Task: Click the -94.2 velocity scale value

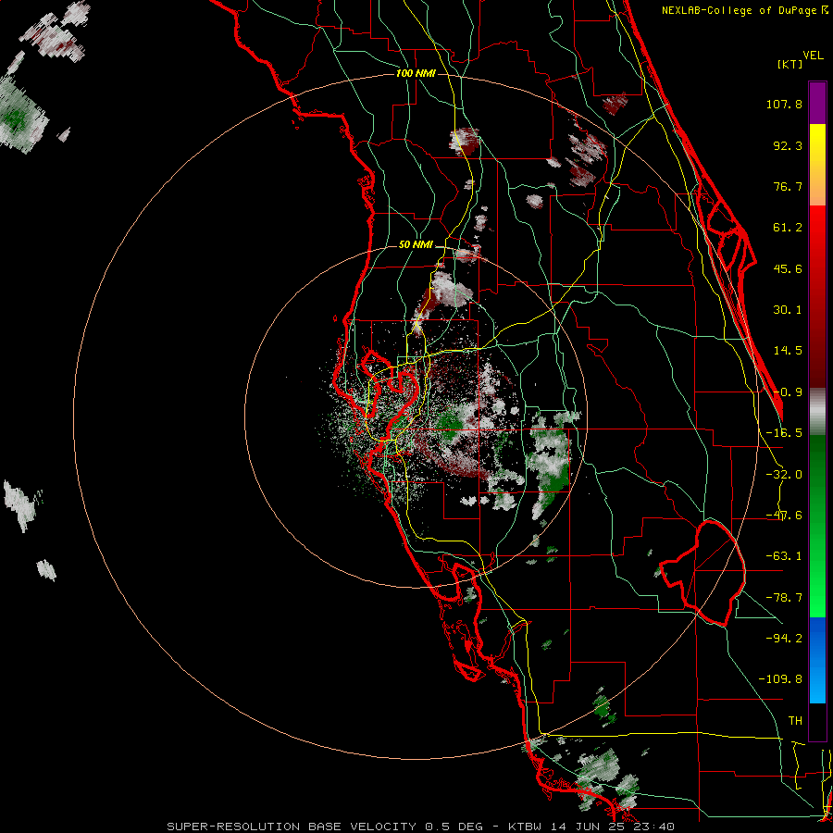Action: tap(784, 638)
